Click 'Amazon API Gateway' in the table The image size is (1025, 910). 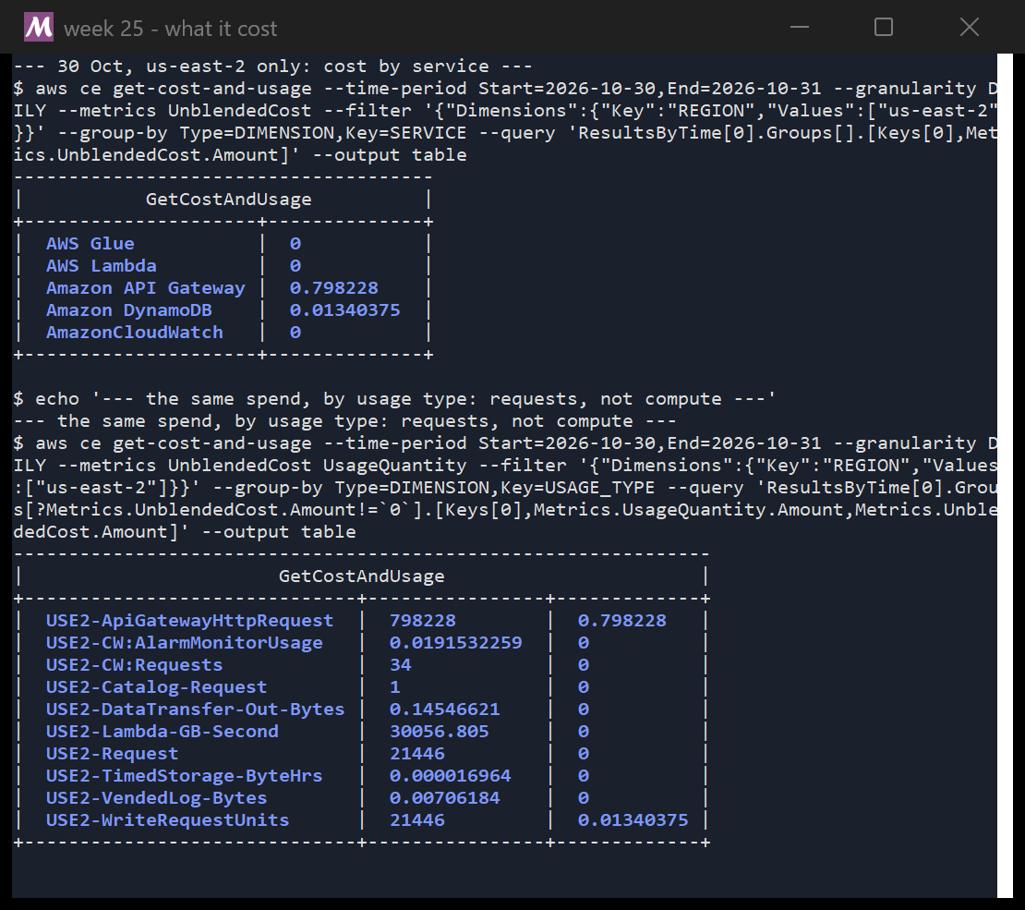pos(145,288)
